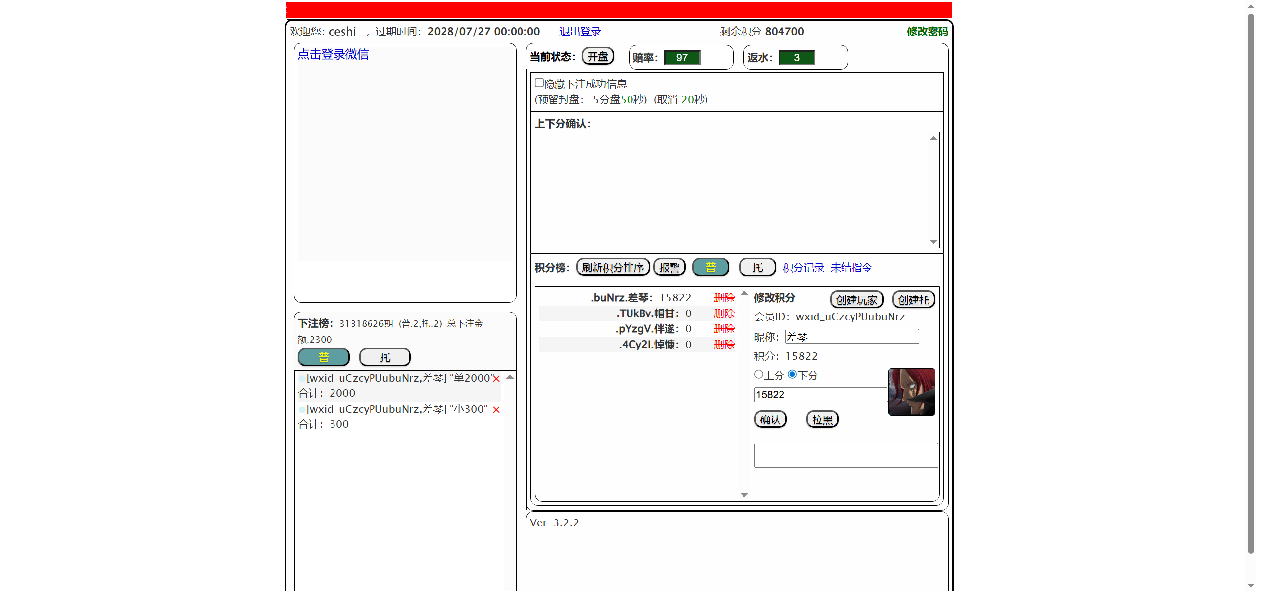Viewport: 1263px width, 591px height.
Task: Switch bet board to 托 tab
Action: (385, 357)
